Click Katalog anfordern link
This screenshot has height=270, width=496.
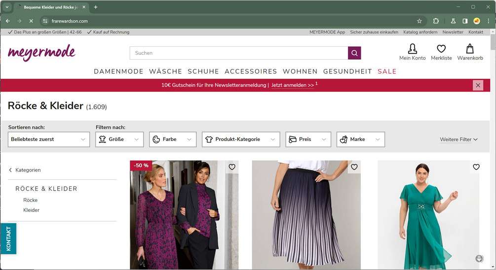pyautogui.click(x=420, y=32)
